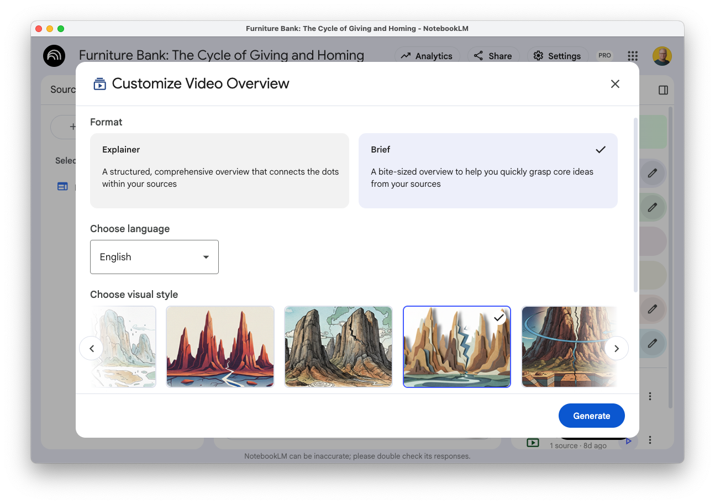
Task: Open the Analytics view
Action: coord(427,56)
